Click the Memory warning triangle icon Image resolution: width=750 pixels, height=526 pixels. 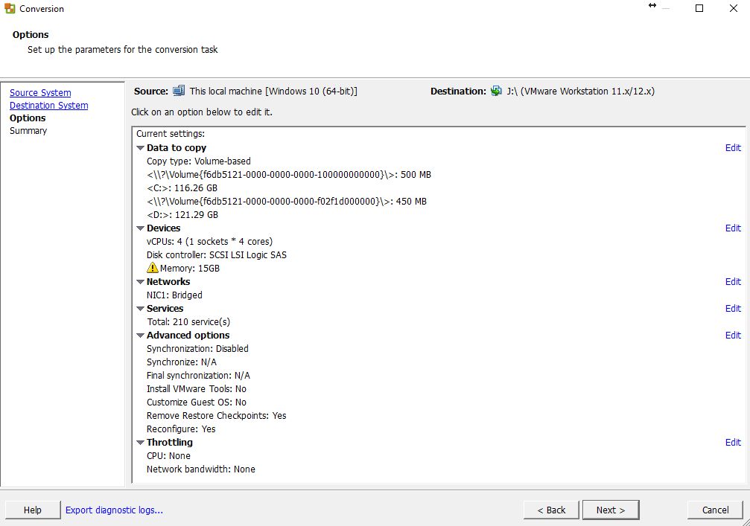[152, 268]
